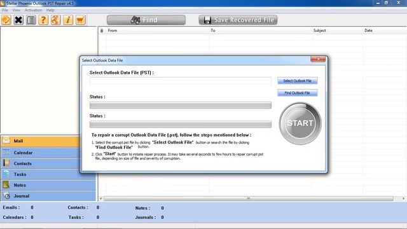Click the 'Calendars :' status label
Image resolution: width=407 pixels, height=229 pixels.
[15, 217]
